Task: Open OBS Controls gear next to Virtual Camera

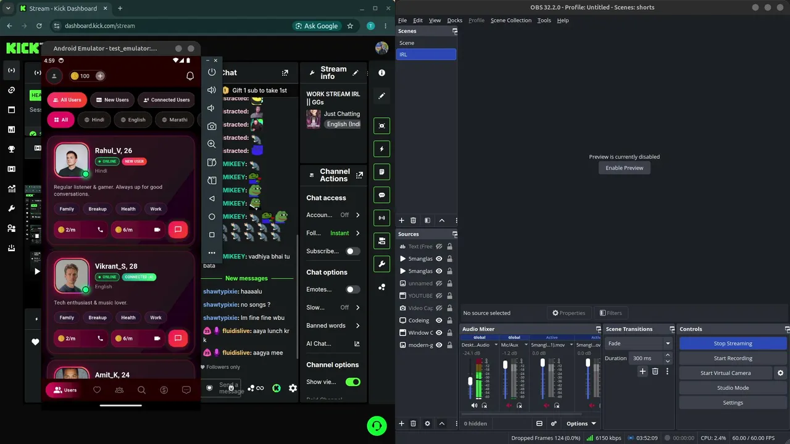Action: [x=780, y=373]
